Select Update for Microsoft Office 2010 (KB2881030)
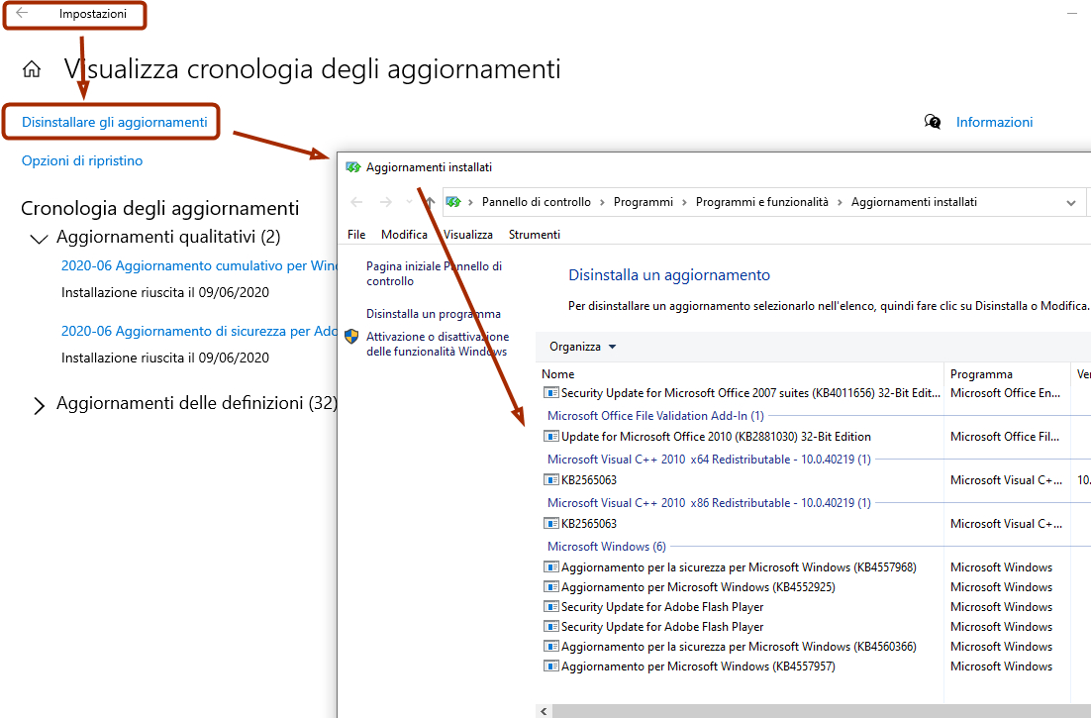 716,437
